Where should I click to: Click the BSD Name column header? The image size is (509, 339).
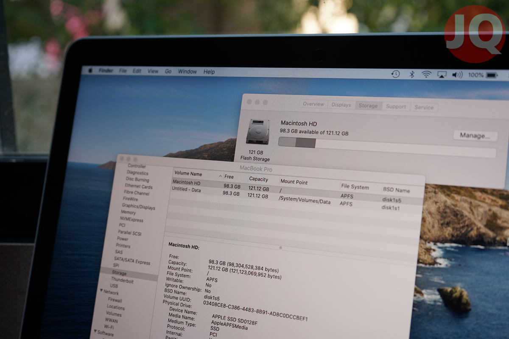[397, 190]
